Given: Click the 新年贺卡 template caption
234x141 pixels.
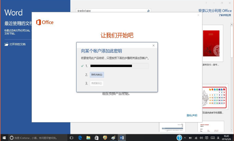Looking at the screenshot, I should [x=211, y=65].
